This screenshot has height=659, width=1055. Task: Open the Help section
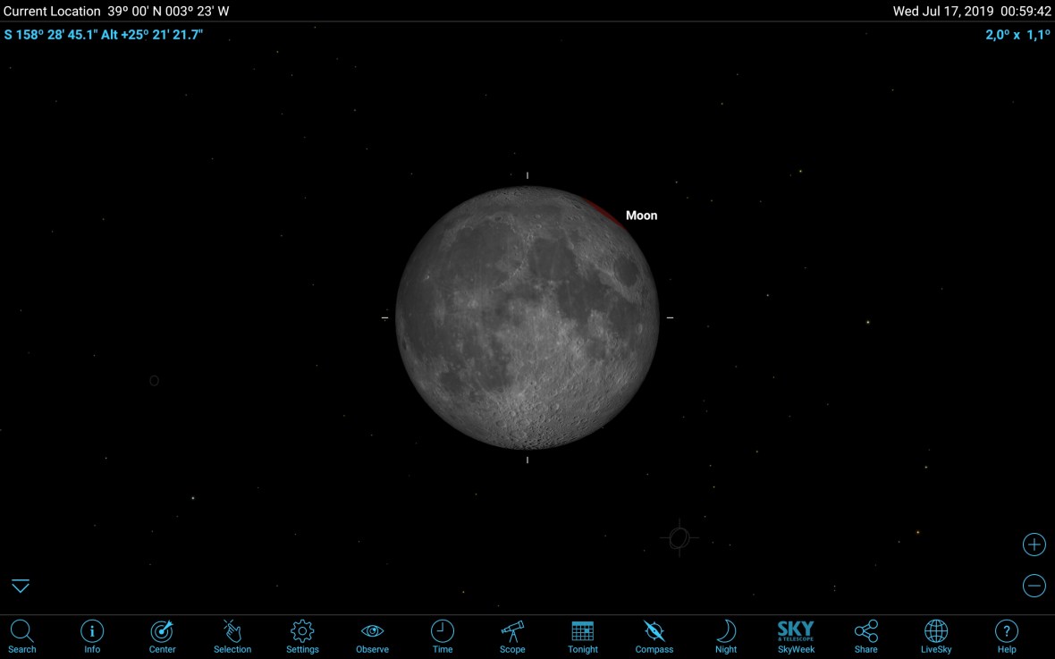(x=1007, y=636)
